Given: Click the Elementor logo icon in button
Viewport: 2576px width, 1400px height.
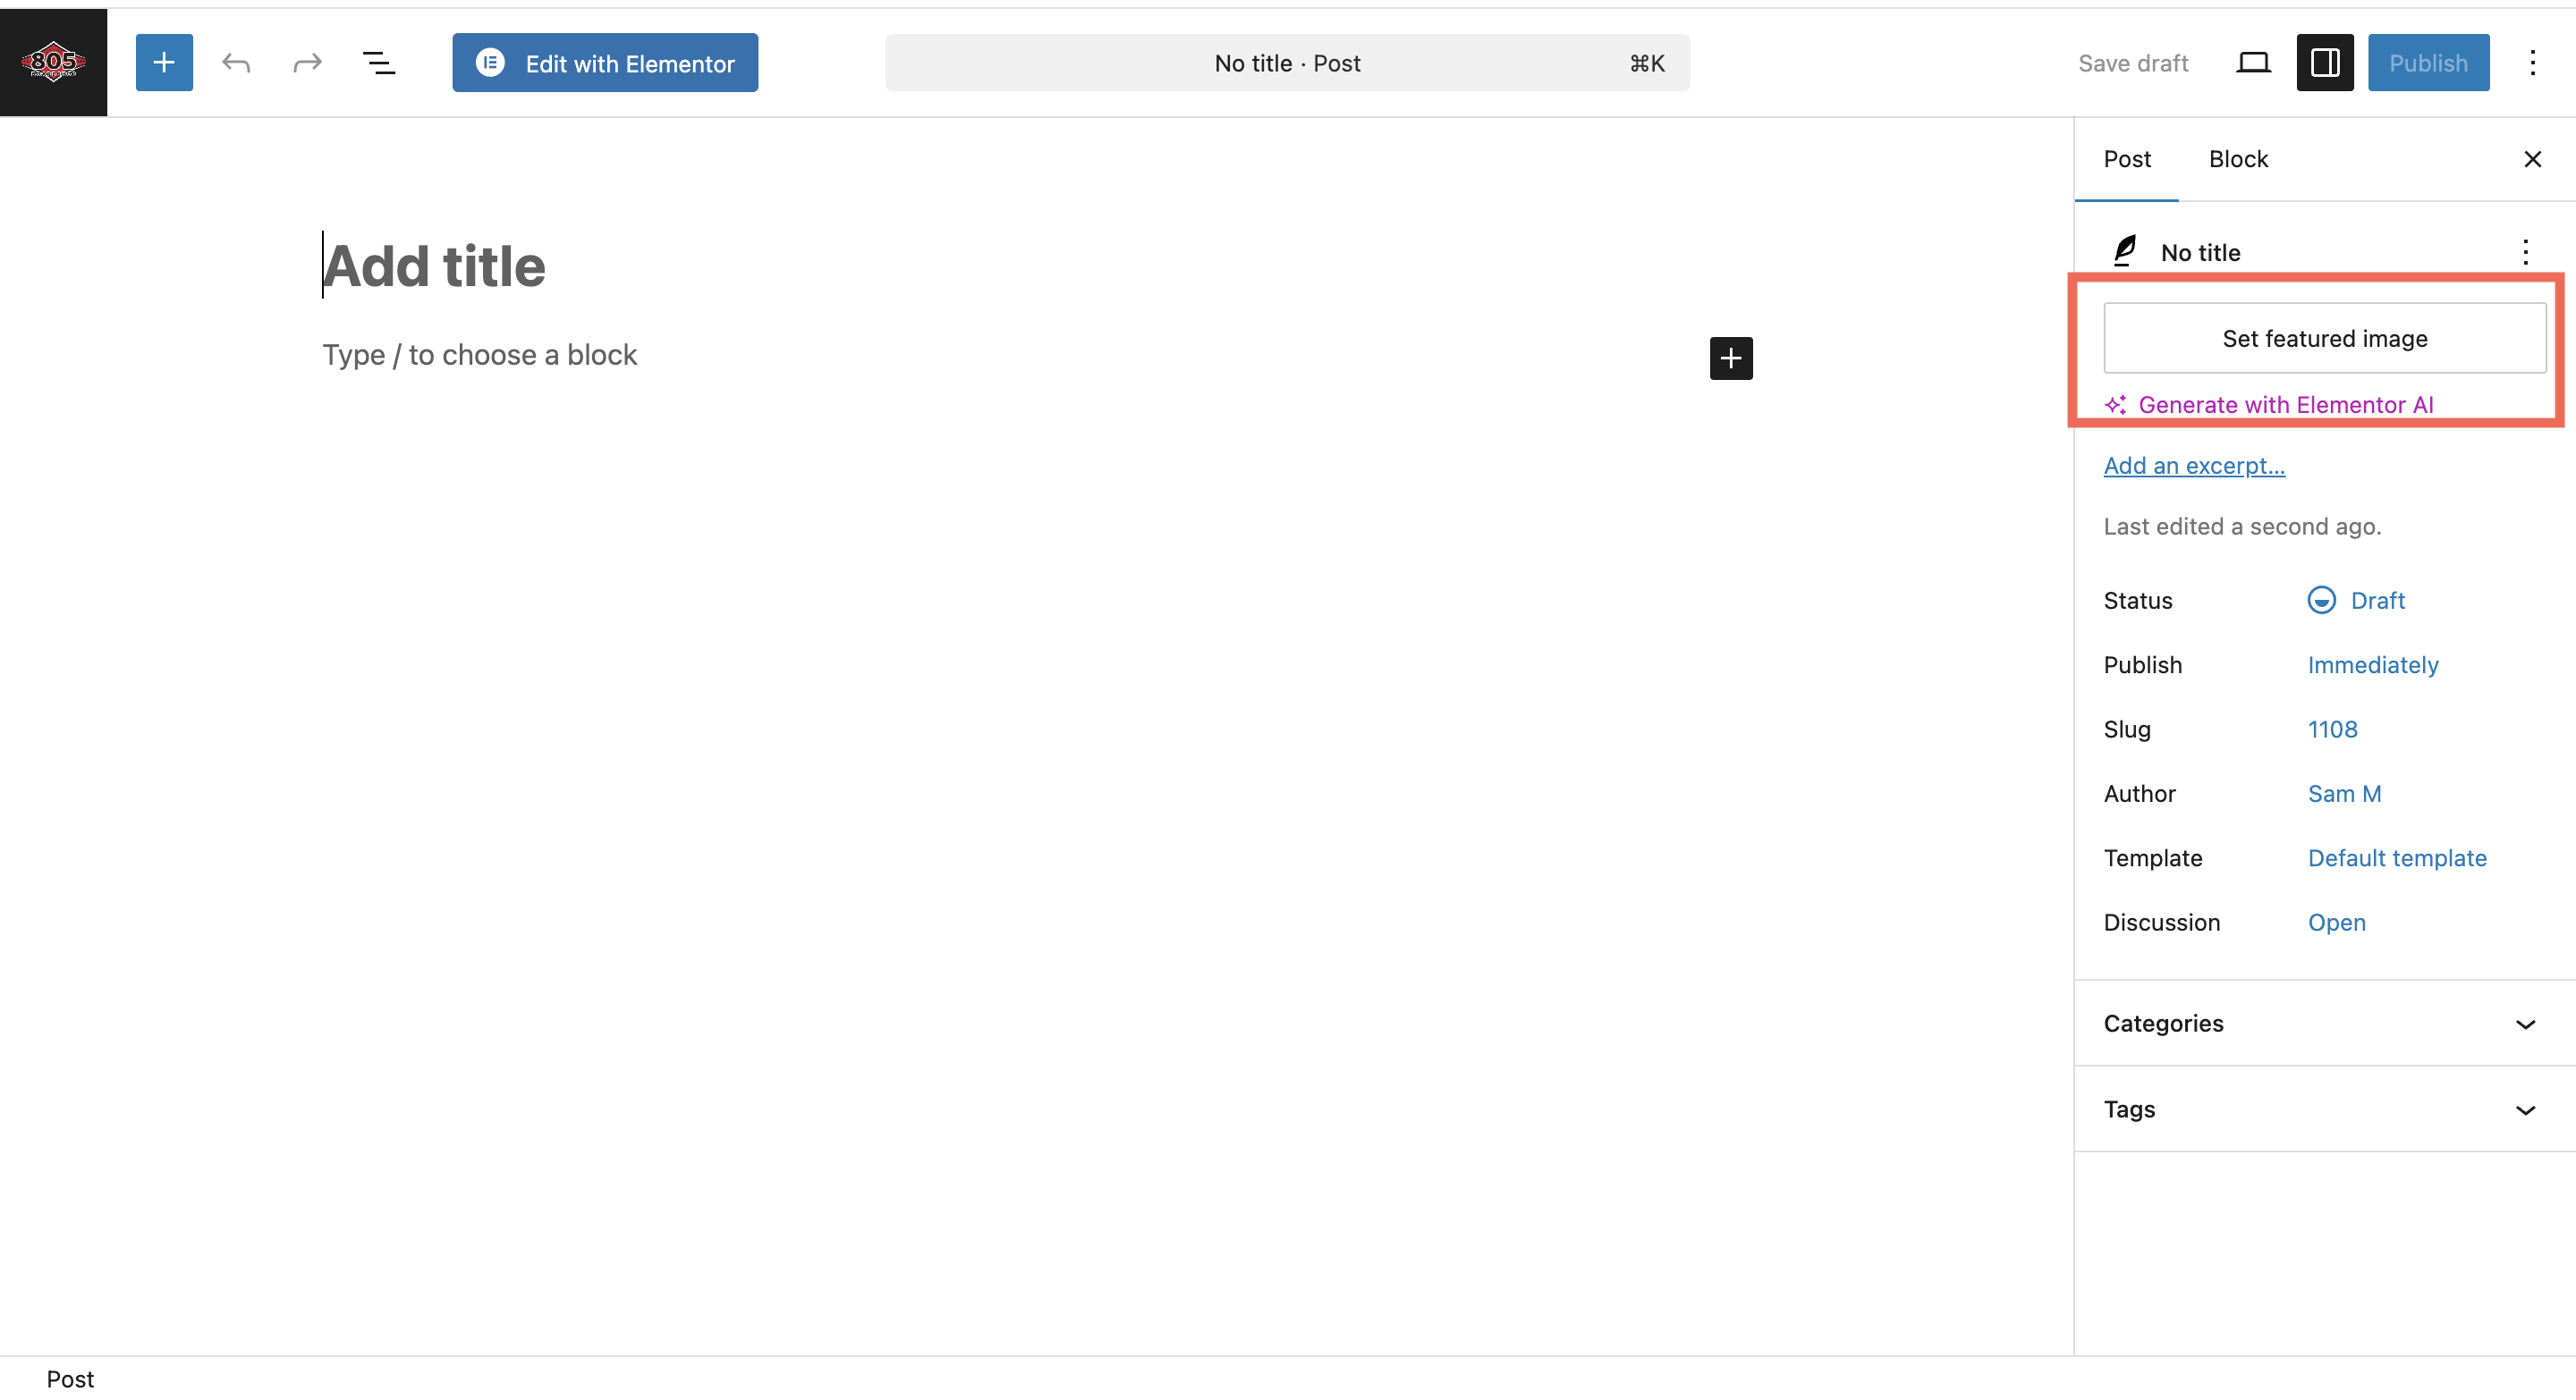Looking at the screenshot, I should click(x=490, y=63).
